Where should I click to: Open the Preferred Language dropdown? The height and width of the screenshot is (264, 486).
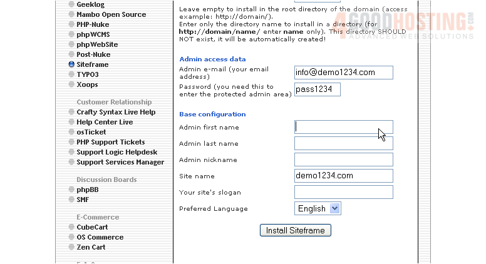pos(318,208)
